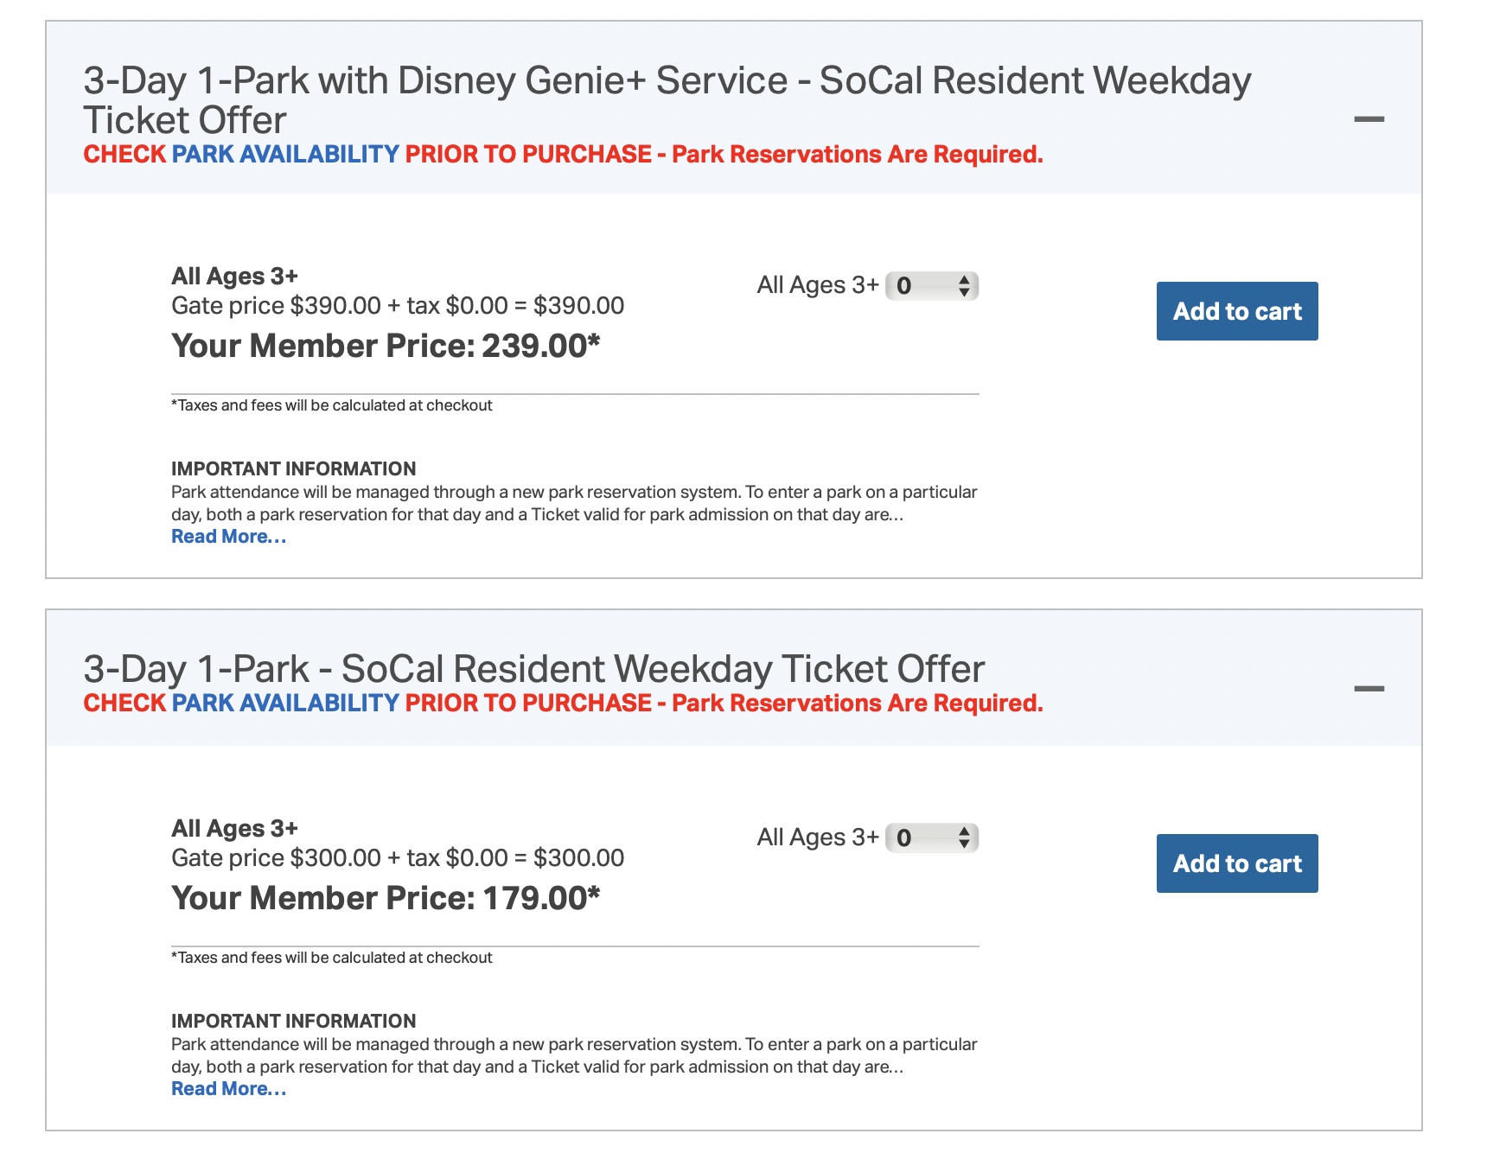Open PARK AVAILABILITY link in Genie+ offer header

284,155
